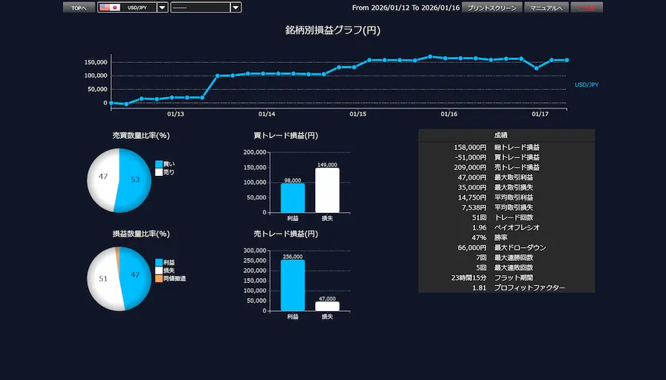The image size is (666, 380).
Task: Click the blue 98,000 bar in 買トレード損益
Action: tap(292, 198)
